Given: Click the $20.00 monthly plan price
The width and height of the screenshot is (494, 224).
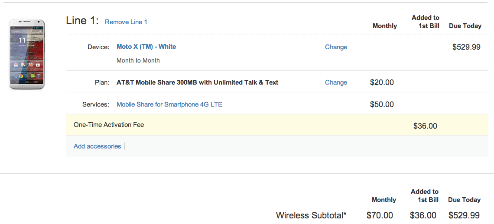Looking at the screenshot, I should point(382,82).
